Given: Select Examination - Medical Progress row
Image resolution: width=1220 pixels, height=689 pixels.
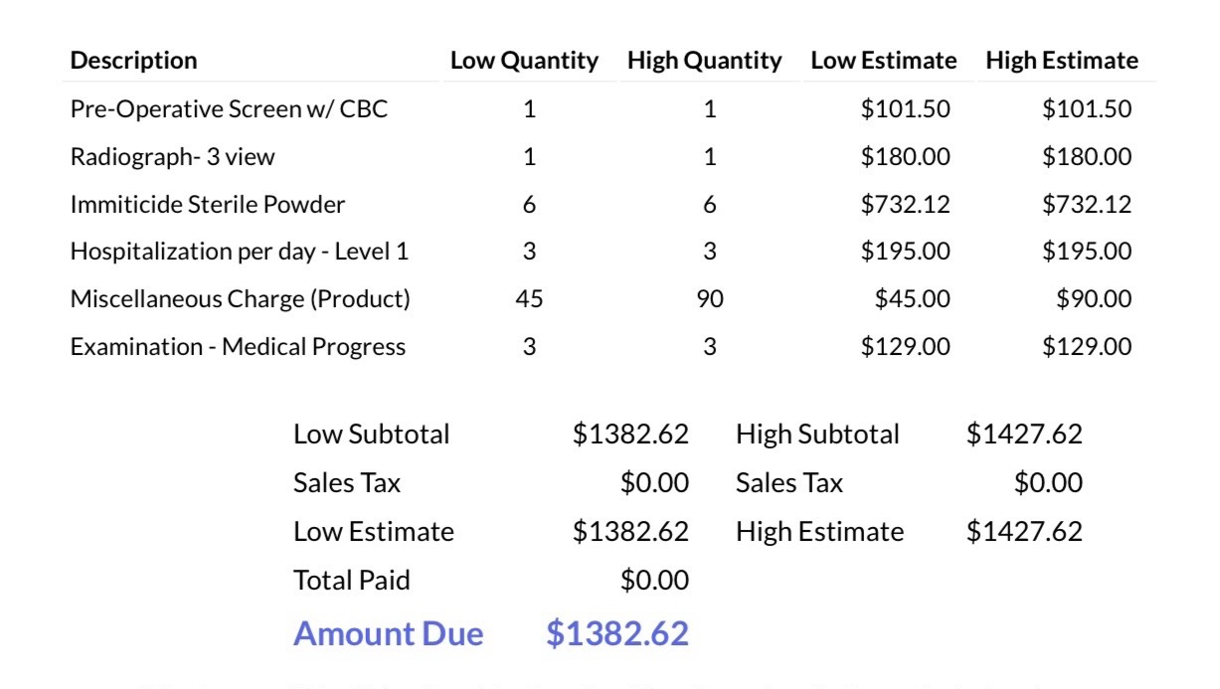Looking at the screenshot, I should [238, 347].
